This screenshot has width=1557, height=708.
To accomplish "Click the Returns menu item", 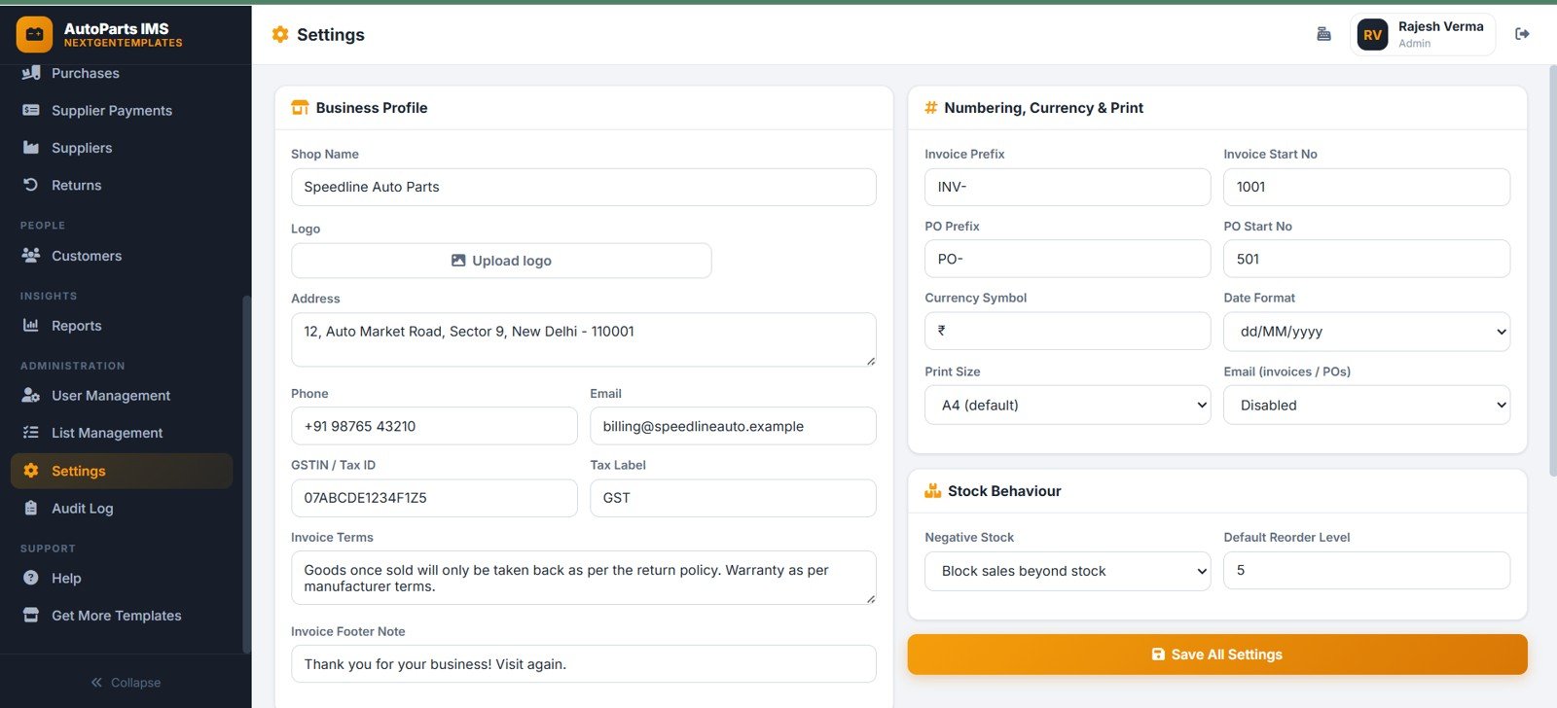I will pos(122,185).
